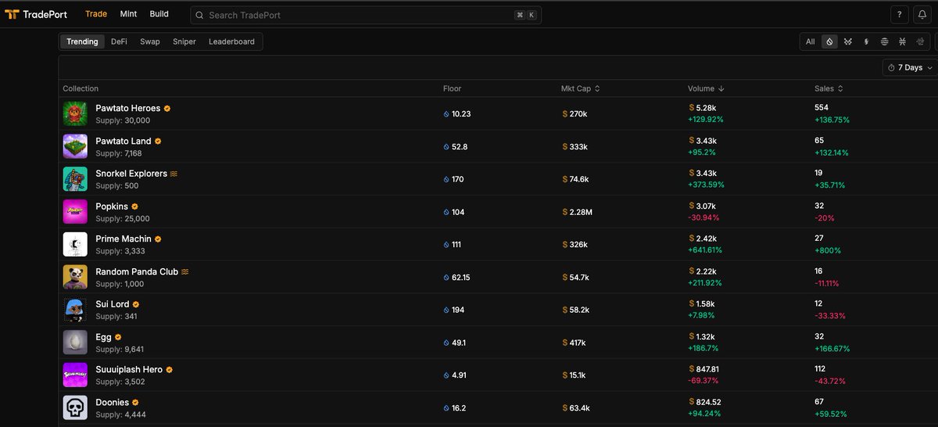This screenshot has width=938, height=427.
Task: Click the Doonies volume 824.52
Action: point(708,401)
